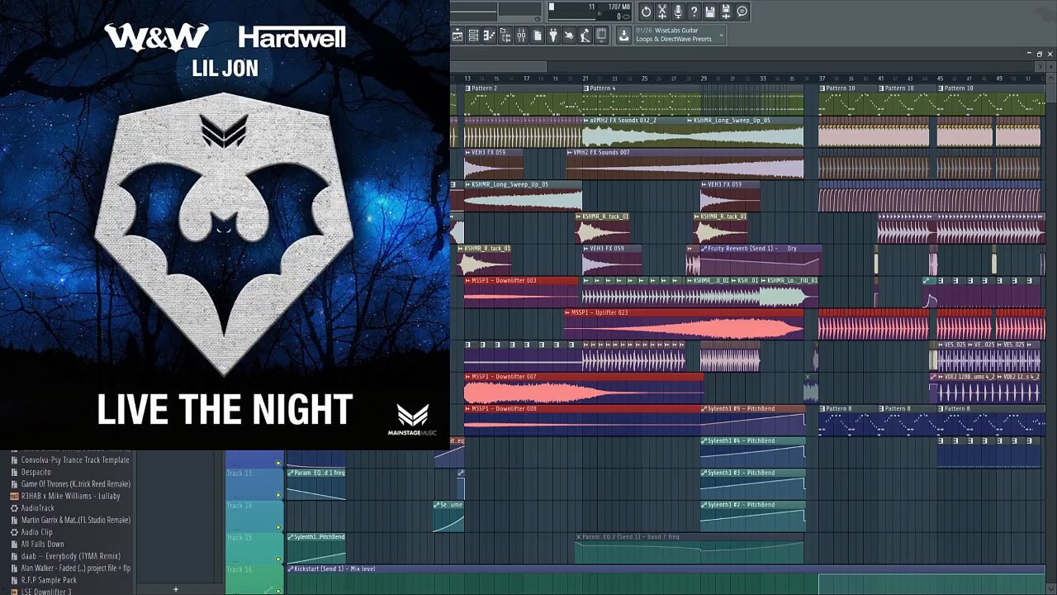Viewport: 1057px width, 595px height.
Task: Click the plus add button at bottom
Action: click(x=175, y=589)
